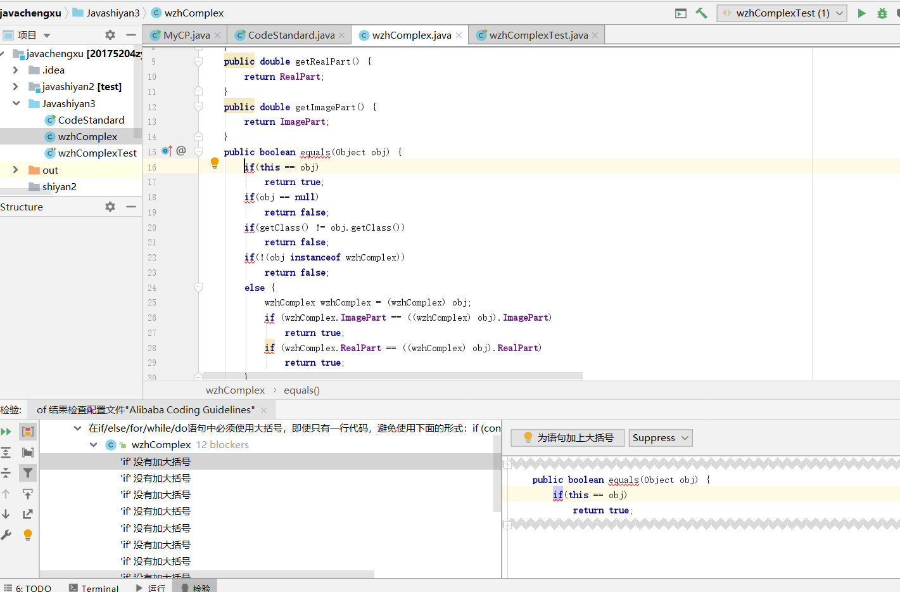Collapse wzhComplex 12 blockers node
Screen dimensions: 900x592
[x=94, y=445]
